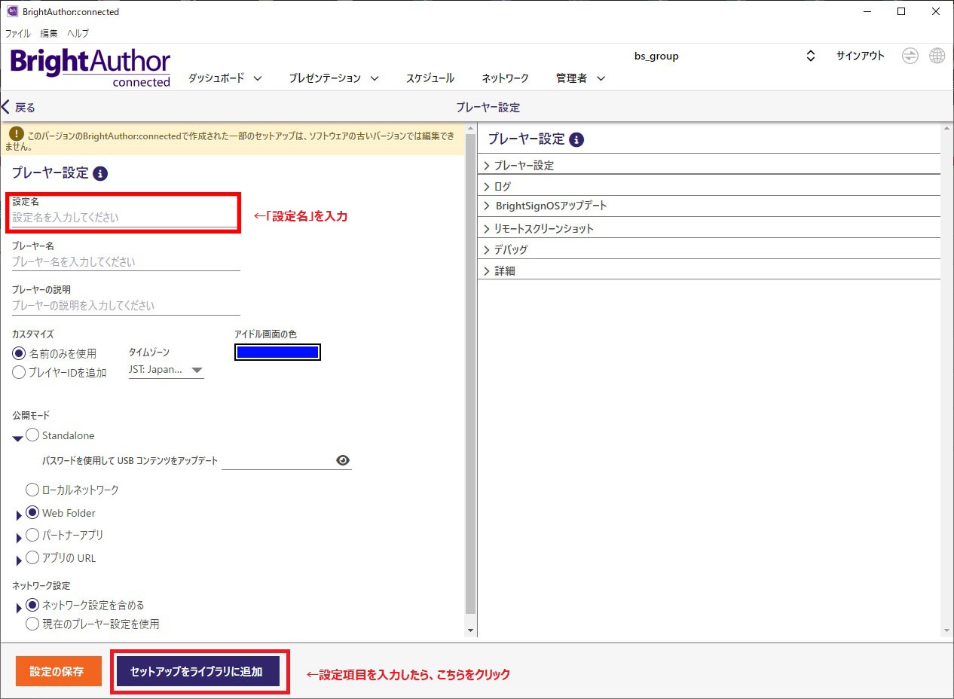Viewport: 954px width, 699px height.
Task: Click the 設定の保存 button
Action: click(59, 671)
